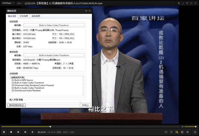This screenshot has width=199, height=136.
Task: Open the Built-in Video Codec/Transform button
Action: coord(54,25)
